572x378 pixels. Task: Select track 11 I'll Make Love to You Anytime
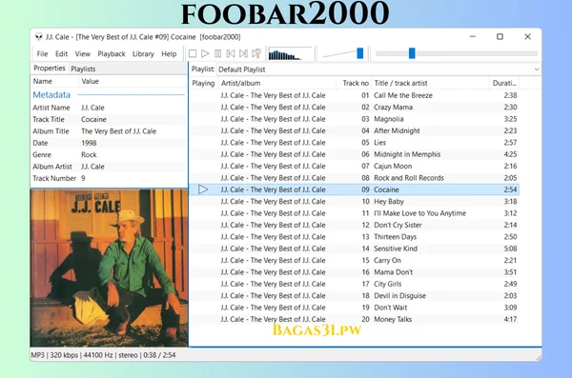(355, 213)
